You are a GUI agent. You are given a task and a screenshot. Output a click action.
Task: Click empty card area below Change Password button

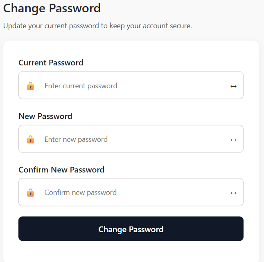coord(131,251)
